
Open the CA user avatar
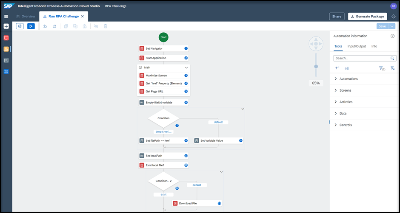point(393,6)
